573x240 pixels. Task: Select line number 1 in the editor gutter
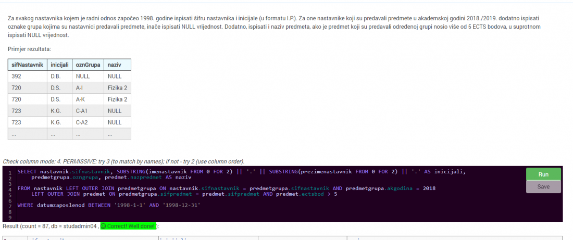click(x=10, y=173)
